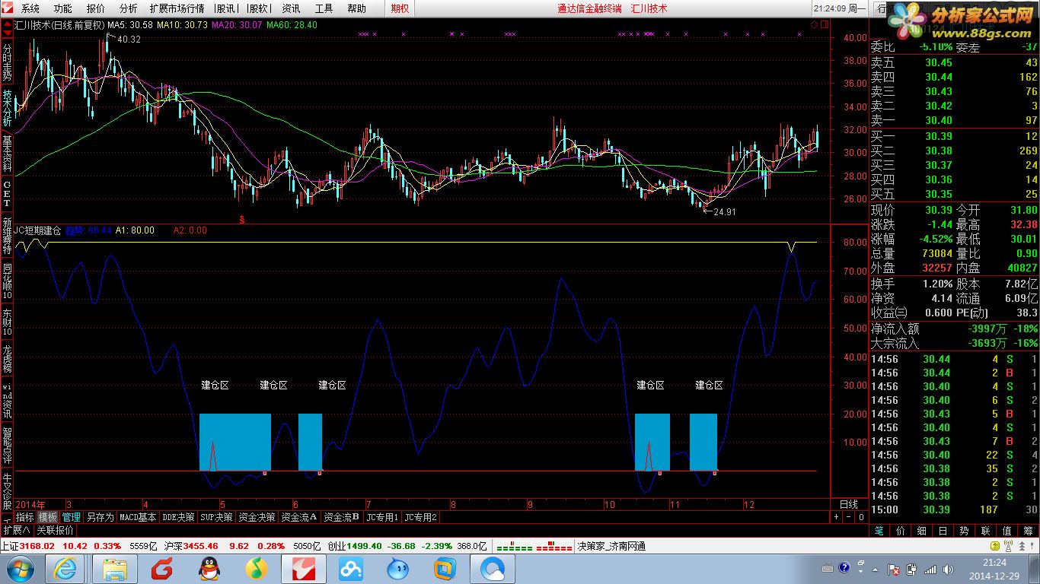Open 日线 period selector
Screen dimensions: 1040x584
(x=849, y=504)
